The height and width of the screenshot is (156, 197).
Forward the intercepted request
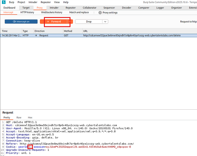54,22
